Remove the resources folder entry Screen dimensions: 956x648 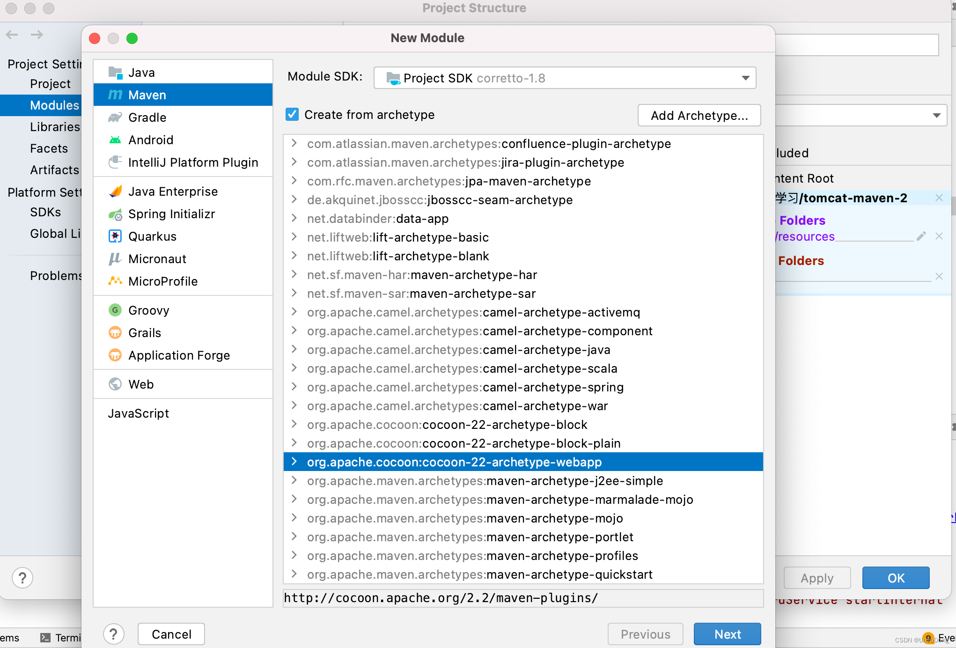pos(939,236)
